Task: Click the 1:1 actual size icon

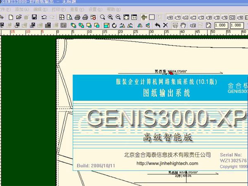Action: (134, 17)
